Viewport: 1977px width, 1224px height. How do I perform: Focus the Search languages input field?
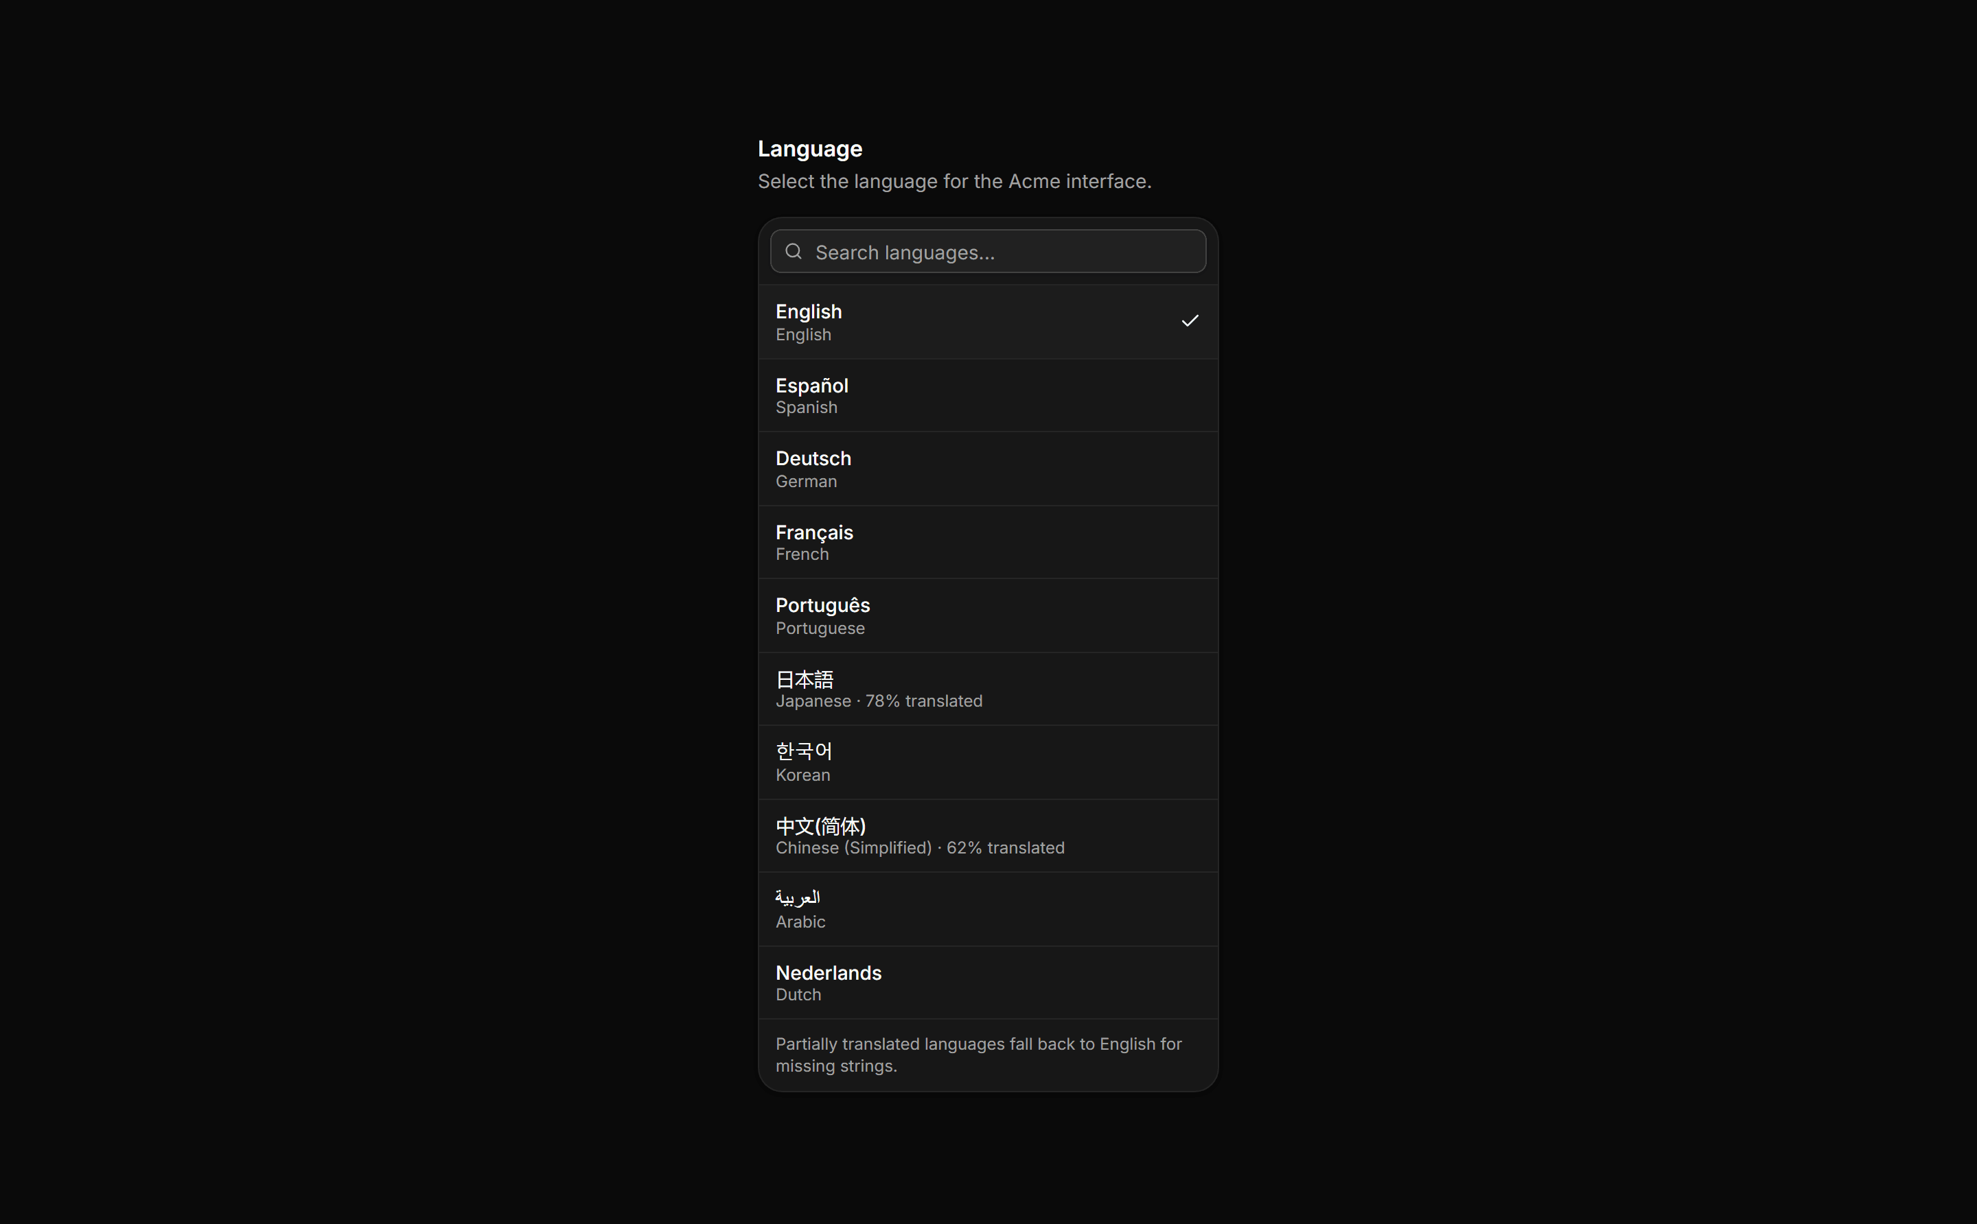988,252
